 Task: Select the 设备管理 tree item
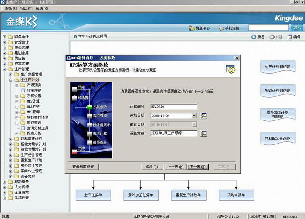click(x=28, y=176)
